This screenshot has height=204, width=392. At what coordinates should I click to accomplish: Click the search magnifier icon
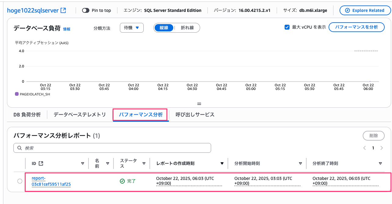20,148
